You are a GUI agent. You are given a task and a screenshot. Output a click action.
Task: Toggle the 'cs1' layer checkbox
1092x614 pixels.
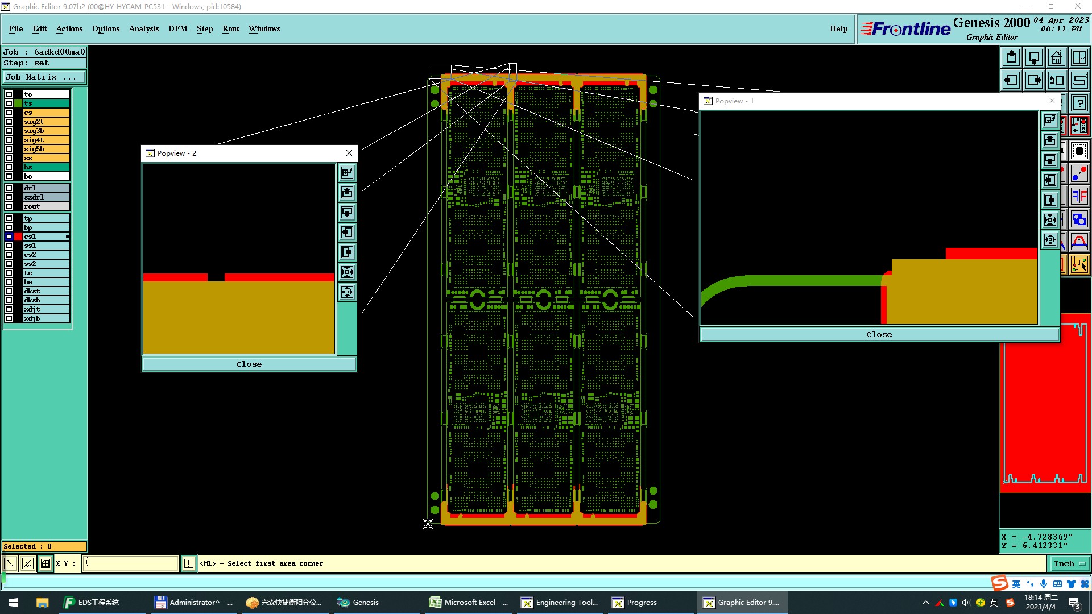[9, 237]
